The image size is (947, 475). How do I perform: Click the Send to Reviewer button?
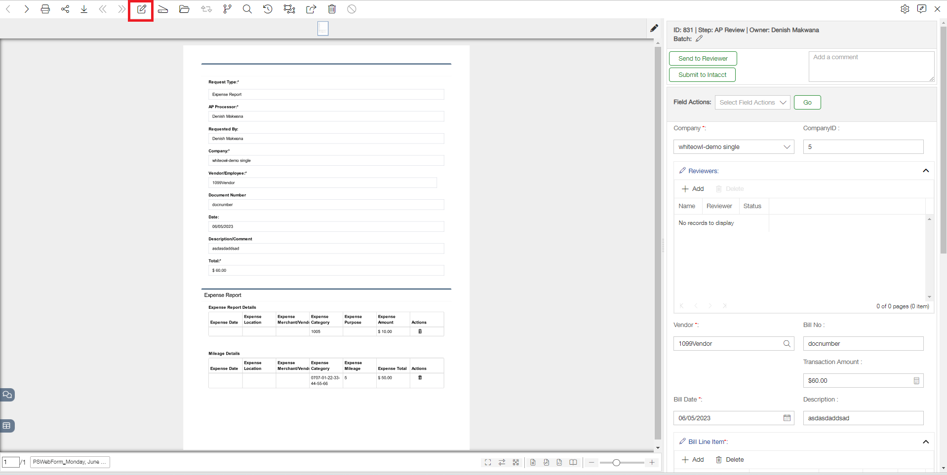703,58
